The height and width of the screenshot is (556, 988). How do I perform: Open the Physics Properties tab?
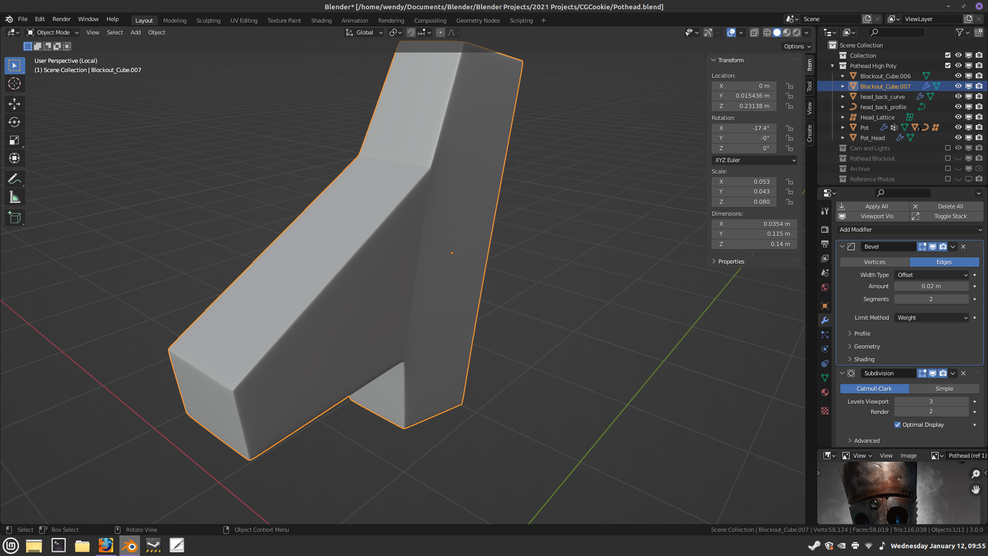pyautogui.click(x=825, y=349)
